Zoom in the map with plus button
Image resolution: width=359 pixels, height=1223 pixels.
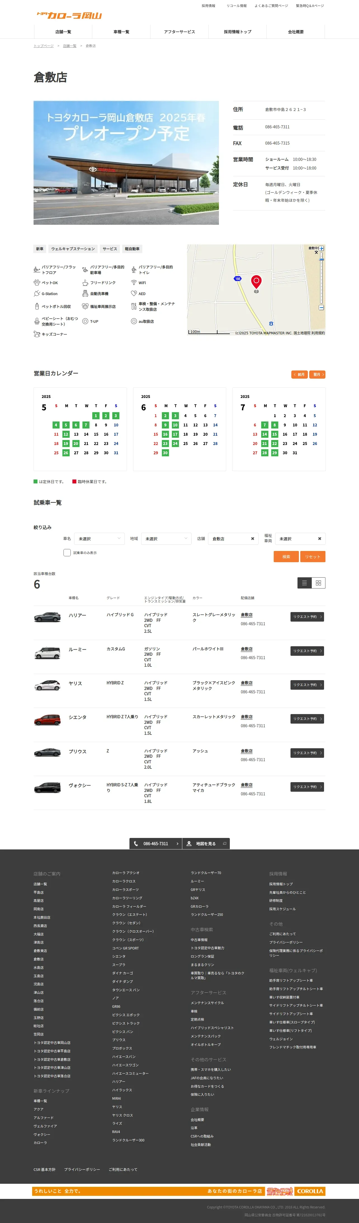(x=322, y=248)
